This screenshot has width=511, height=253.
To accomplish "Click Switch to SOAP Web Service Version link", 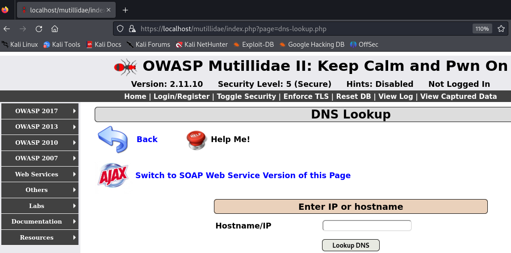I will [243, 175].
